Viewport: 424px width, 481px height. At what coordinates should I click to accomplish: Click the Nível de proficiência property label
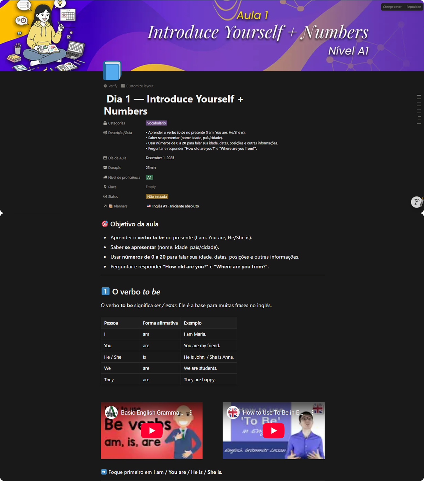(x=124, y=178)
